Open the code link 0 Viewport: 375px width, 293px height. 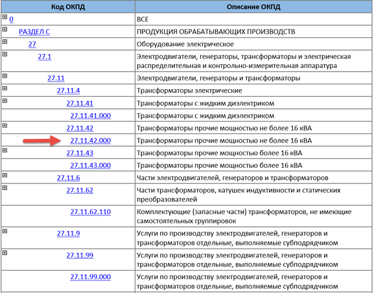pyautogui.click(x=11, y=19)
